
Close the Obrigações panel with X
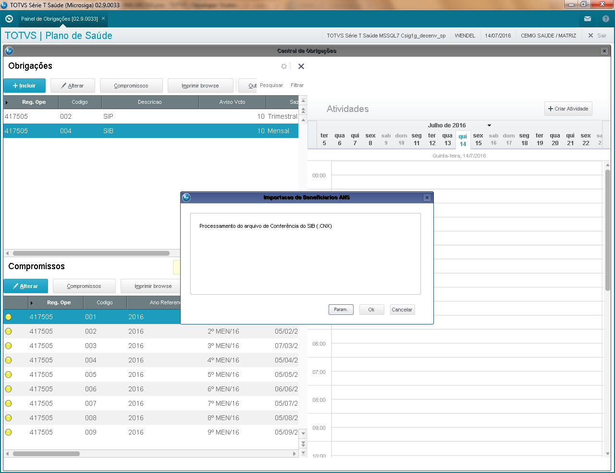(x=301, y=66)
